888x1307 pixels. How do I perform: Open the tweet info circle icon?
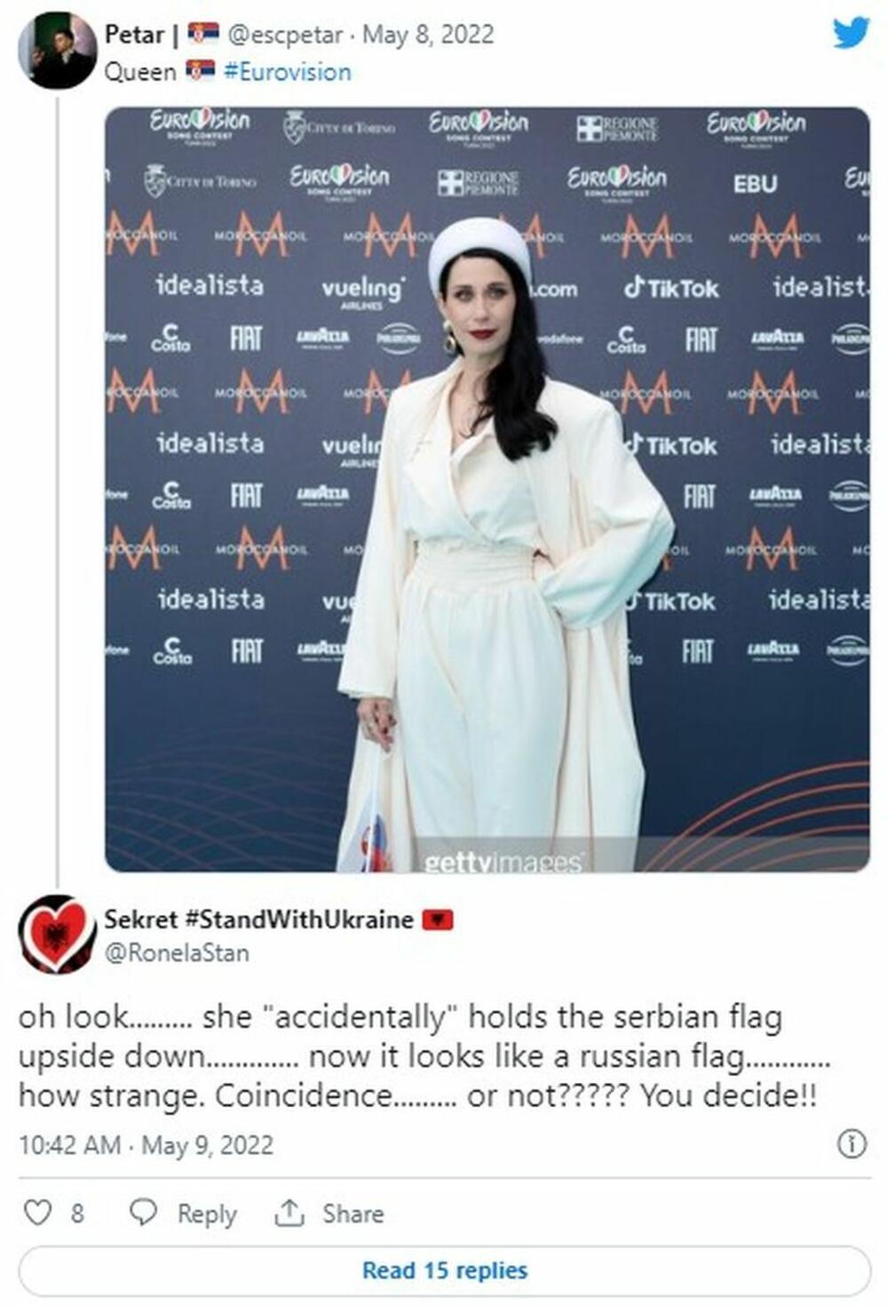coord(852,1144)
